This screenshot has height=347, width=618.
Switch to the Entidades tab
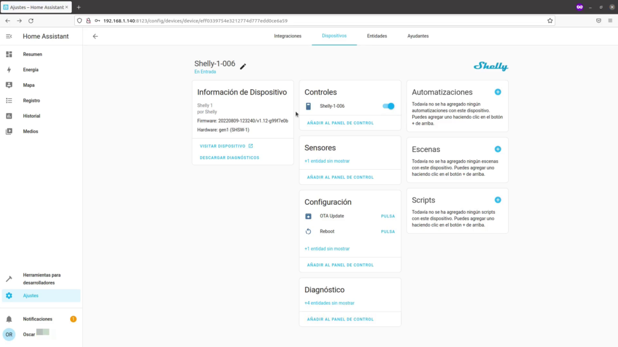click(377, 36)
